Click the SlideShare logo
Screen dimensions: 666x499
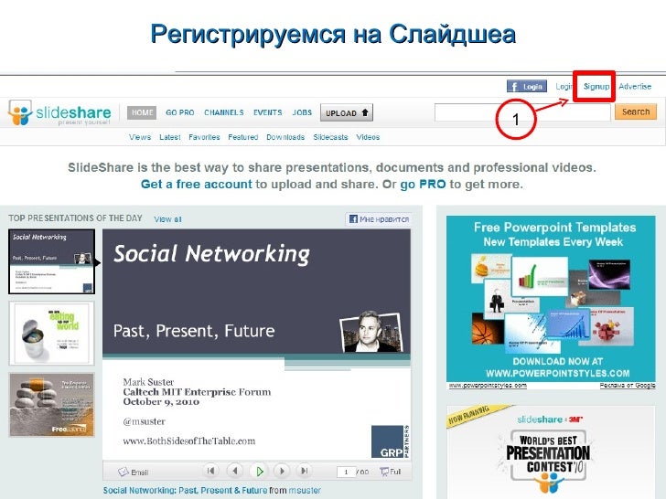tap(59, 113)
